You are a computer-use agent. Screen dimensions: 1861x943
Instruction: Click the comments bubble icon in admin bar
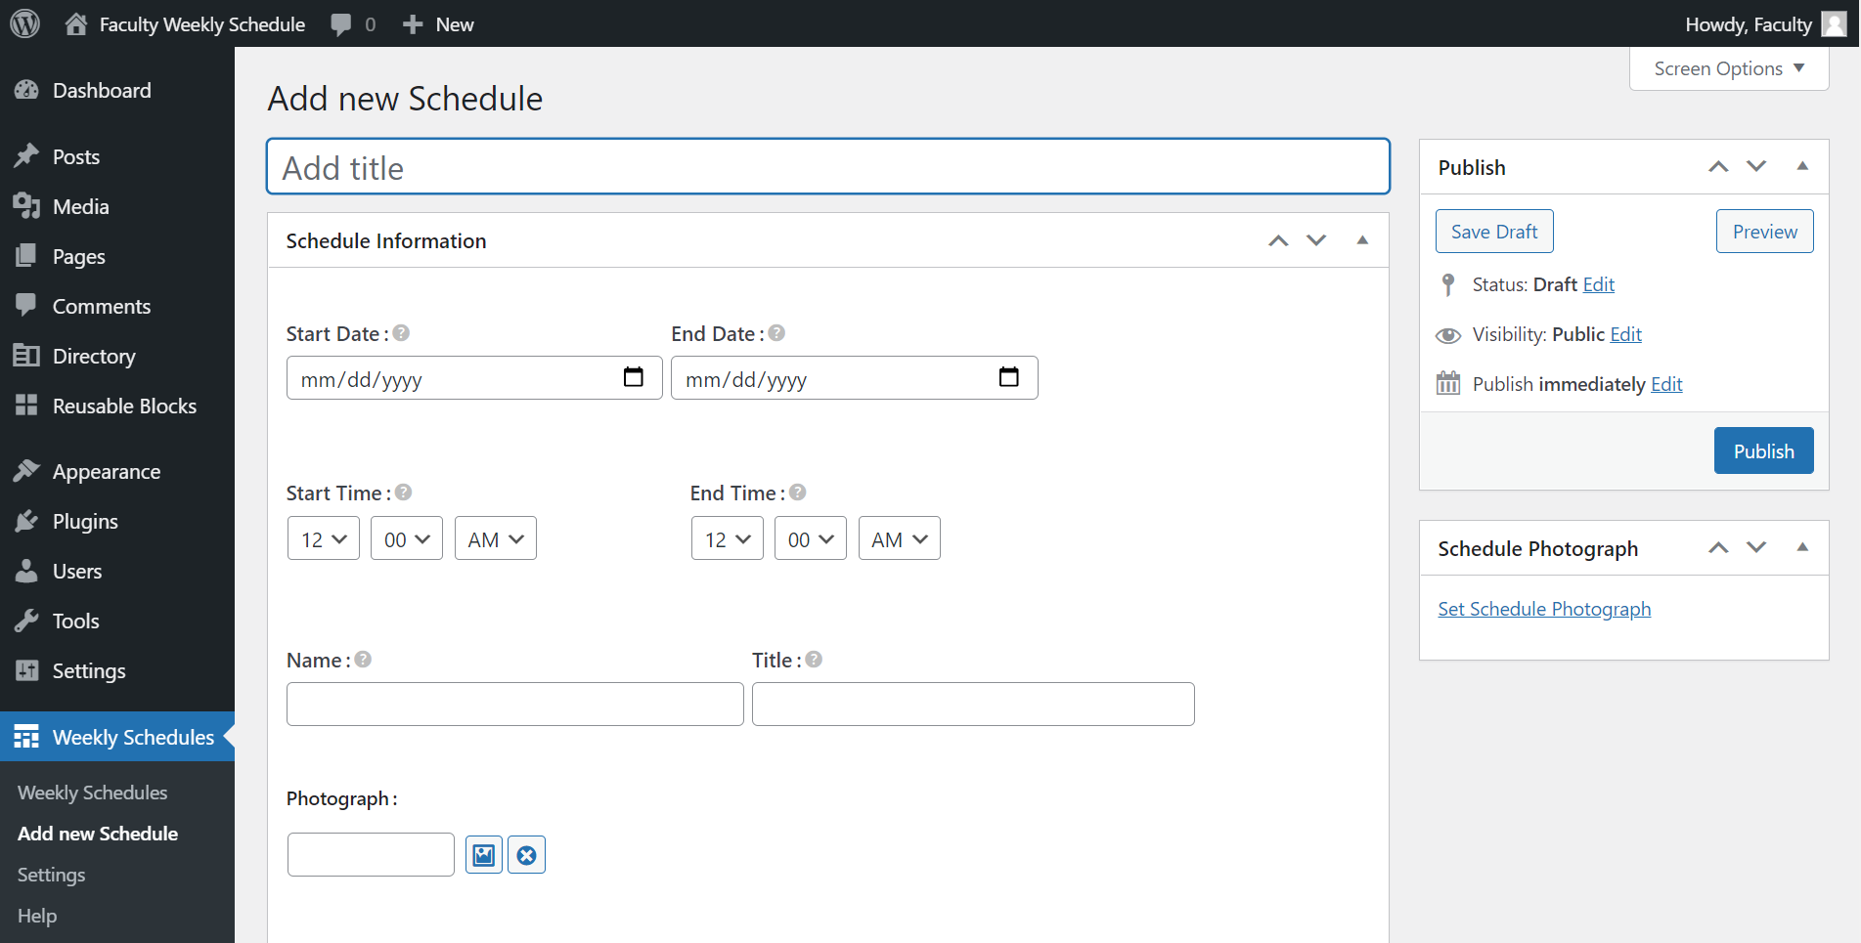341,24
